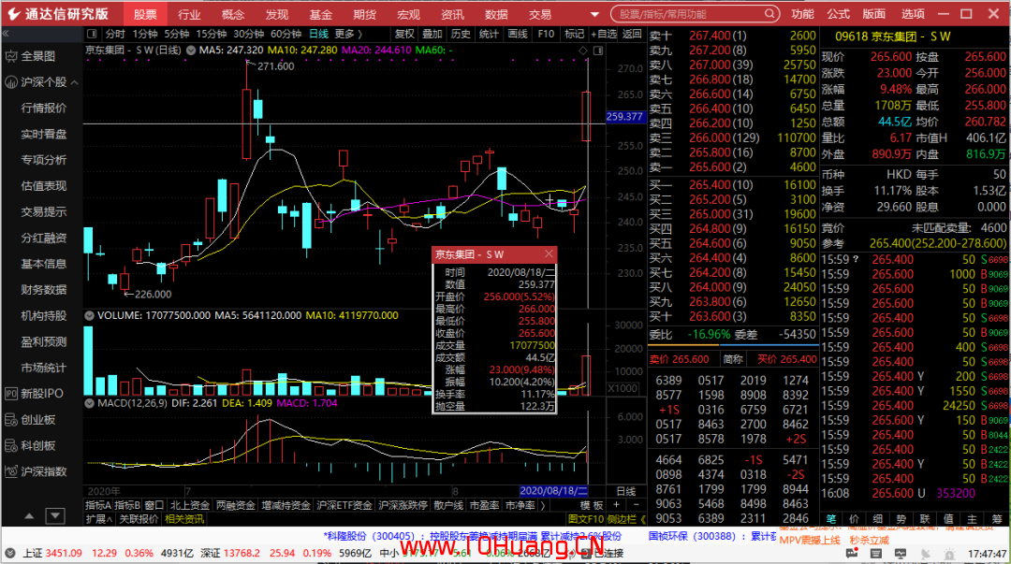
Task: Open the 模板 template menu
Action: tap(592, 505)
